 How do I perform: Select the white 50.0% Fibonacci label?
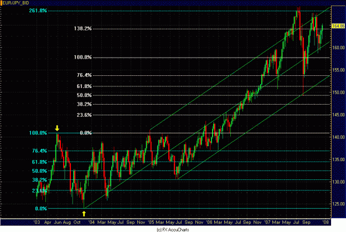tap(84, 95)
